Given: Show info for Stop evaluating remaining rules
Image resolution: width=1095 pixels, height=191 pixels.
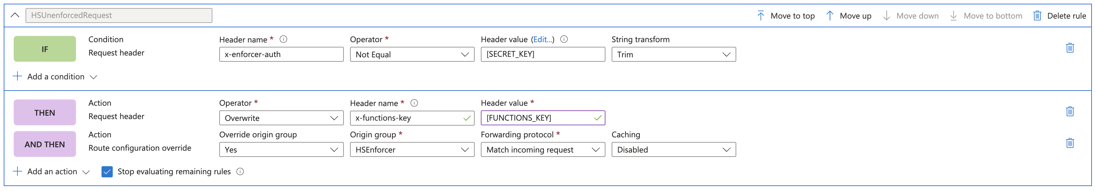Looking at the screenshot, I should click(x=240, y=171).
